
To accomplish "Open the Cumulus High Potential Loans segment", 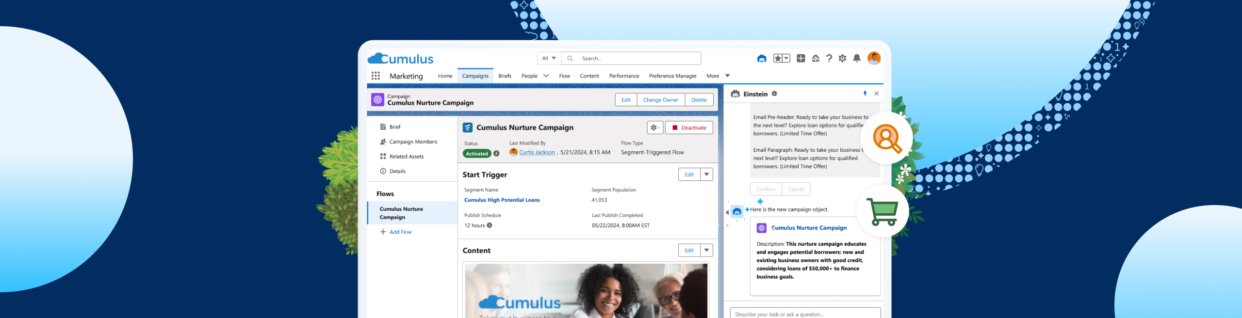I will coord(502,200).
